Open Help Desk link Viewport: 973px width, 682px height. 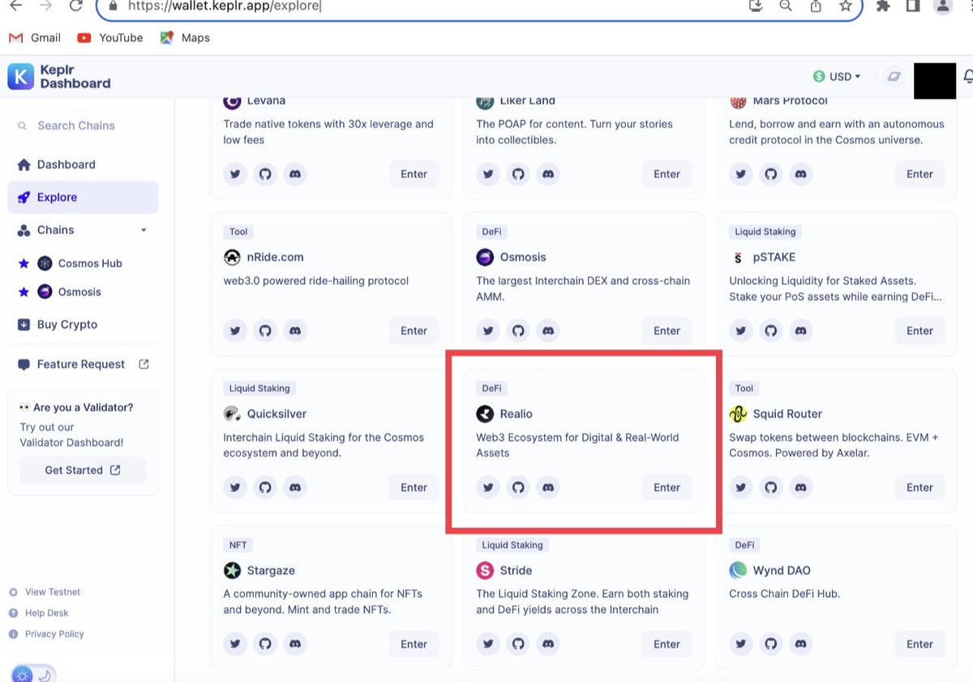tap(38, 613)
